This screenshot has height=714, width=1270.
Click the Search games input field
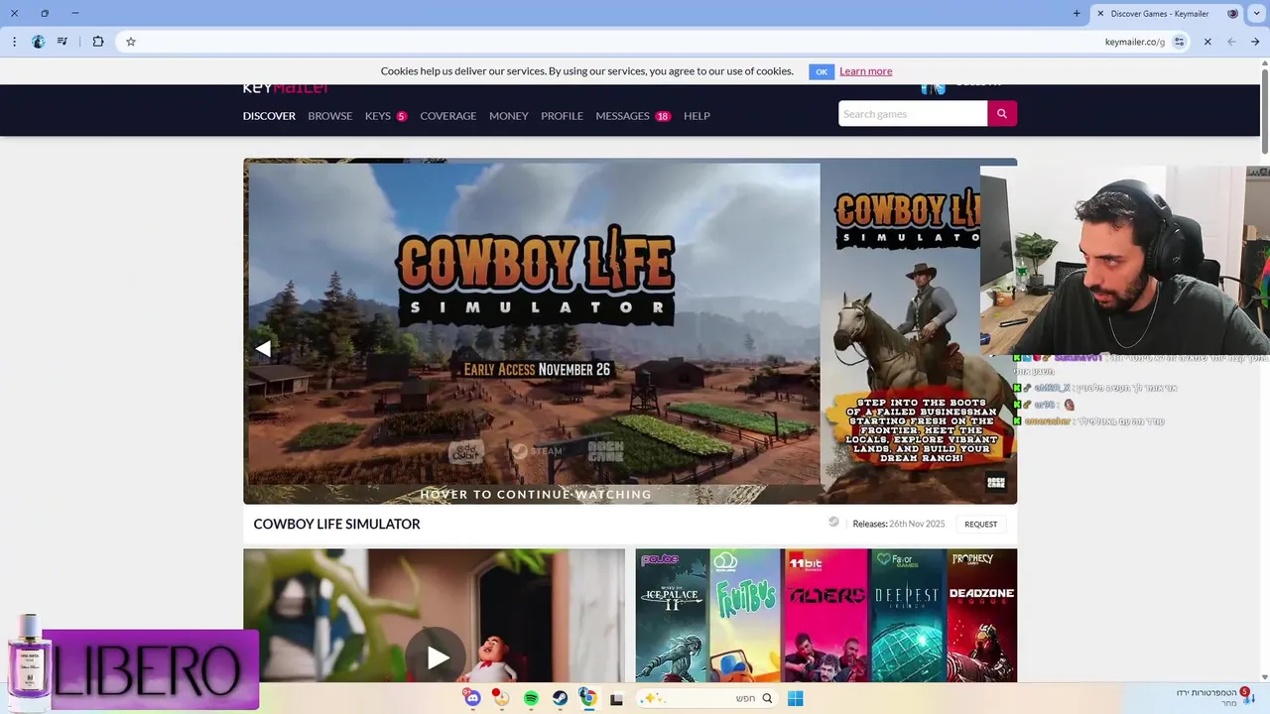pos(913,114)
